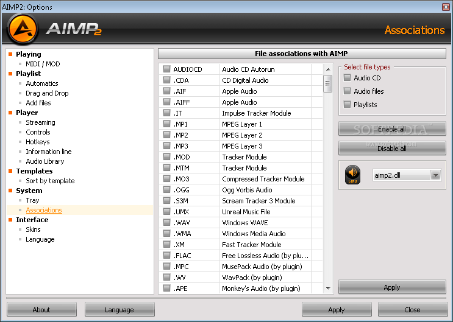Click the list scrollbar down arrow
This screenshot has width=453, height=322.
328,289
